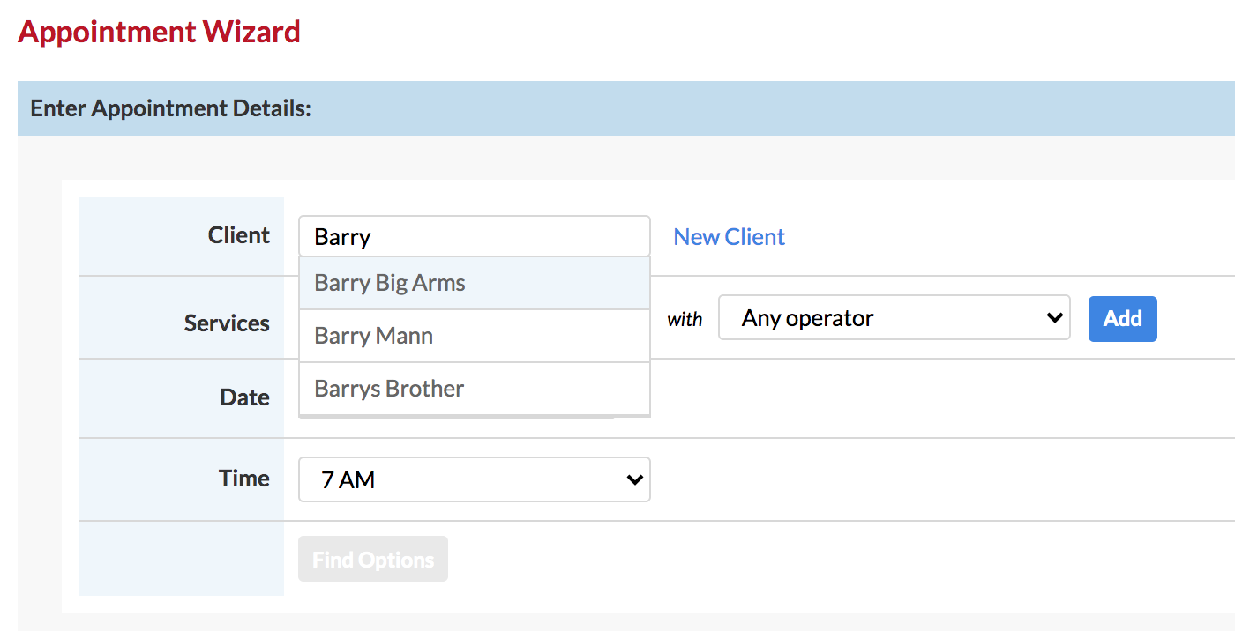Click the Add service button
1235x631 pixels.
coord(1122,318)
